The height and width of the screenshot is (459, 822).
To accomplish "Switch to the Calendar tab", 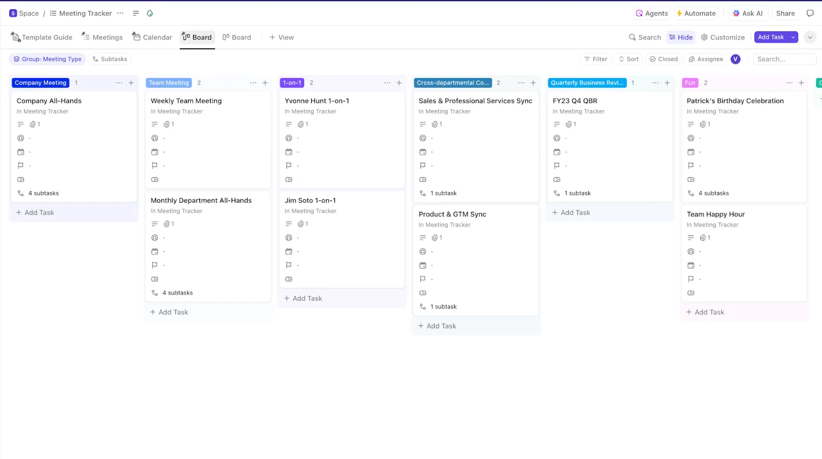I will (152, 37).
